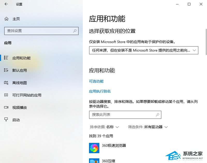Open the 排序依据: 名称 dropdown
This screenshot has height=163, width=207.
tap(105, 127)
